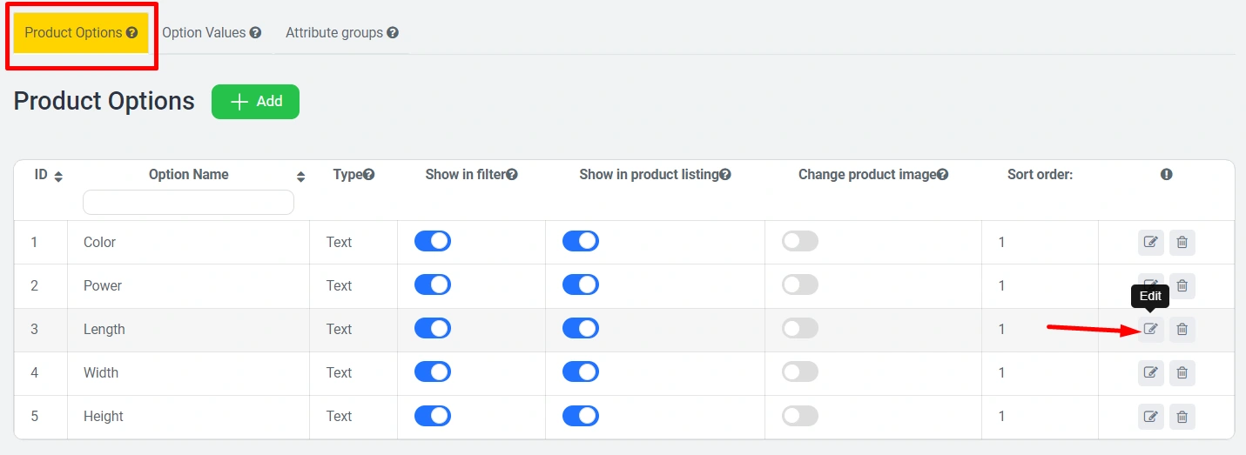Toggle Show in filter for Height

coord(432,416)
